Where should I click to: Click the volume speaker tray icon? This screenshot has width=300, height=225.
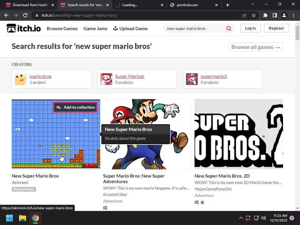pyautogui.click(x=263, y=218)
